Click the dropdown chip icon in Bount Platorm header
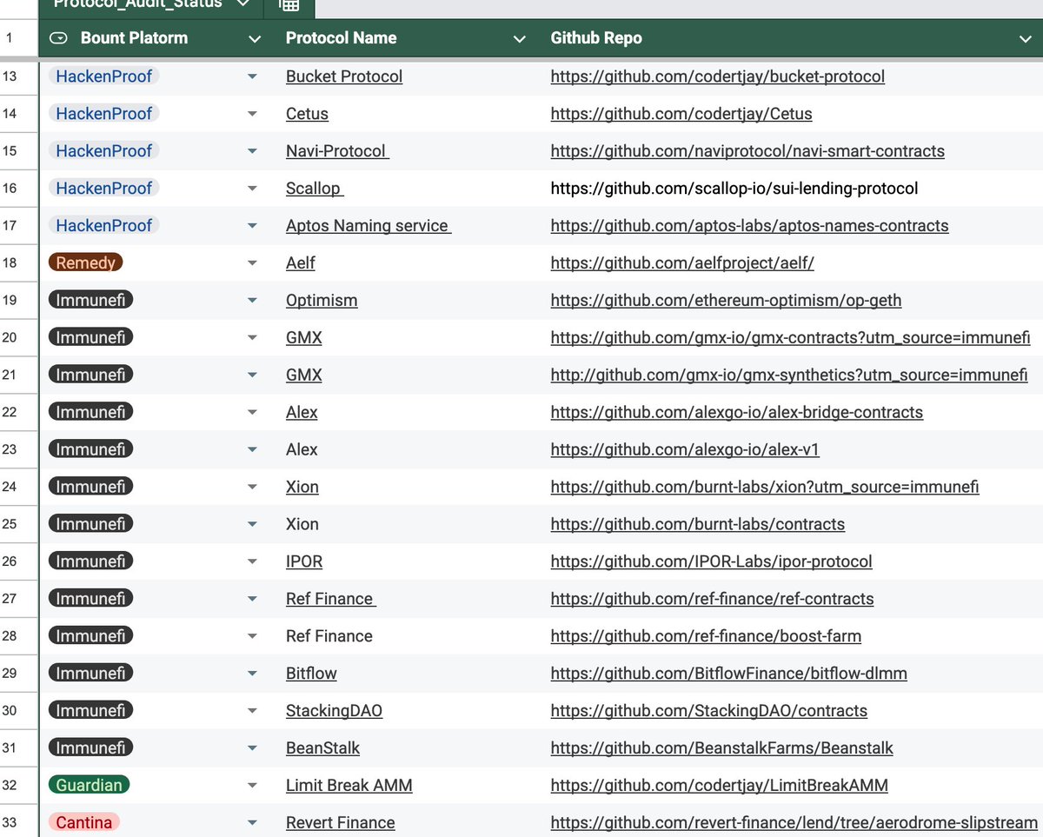 (x=59, y=38)
